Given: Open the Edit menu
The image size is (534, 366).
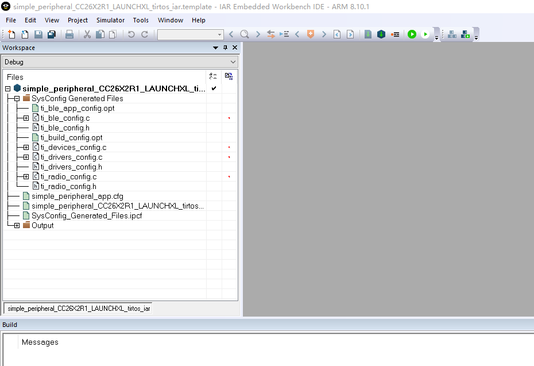Looking at the screenshot, I should [30, 20].
